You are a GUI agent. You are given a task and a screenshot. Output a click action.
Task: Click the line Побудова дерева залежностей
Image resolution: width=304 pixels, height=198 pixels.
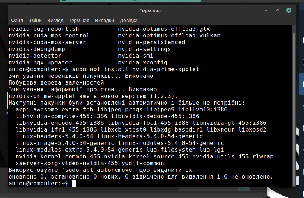pos(56,83)
